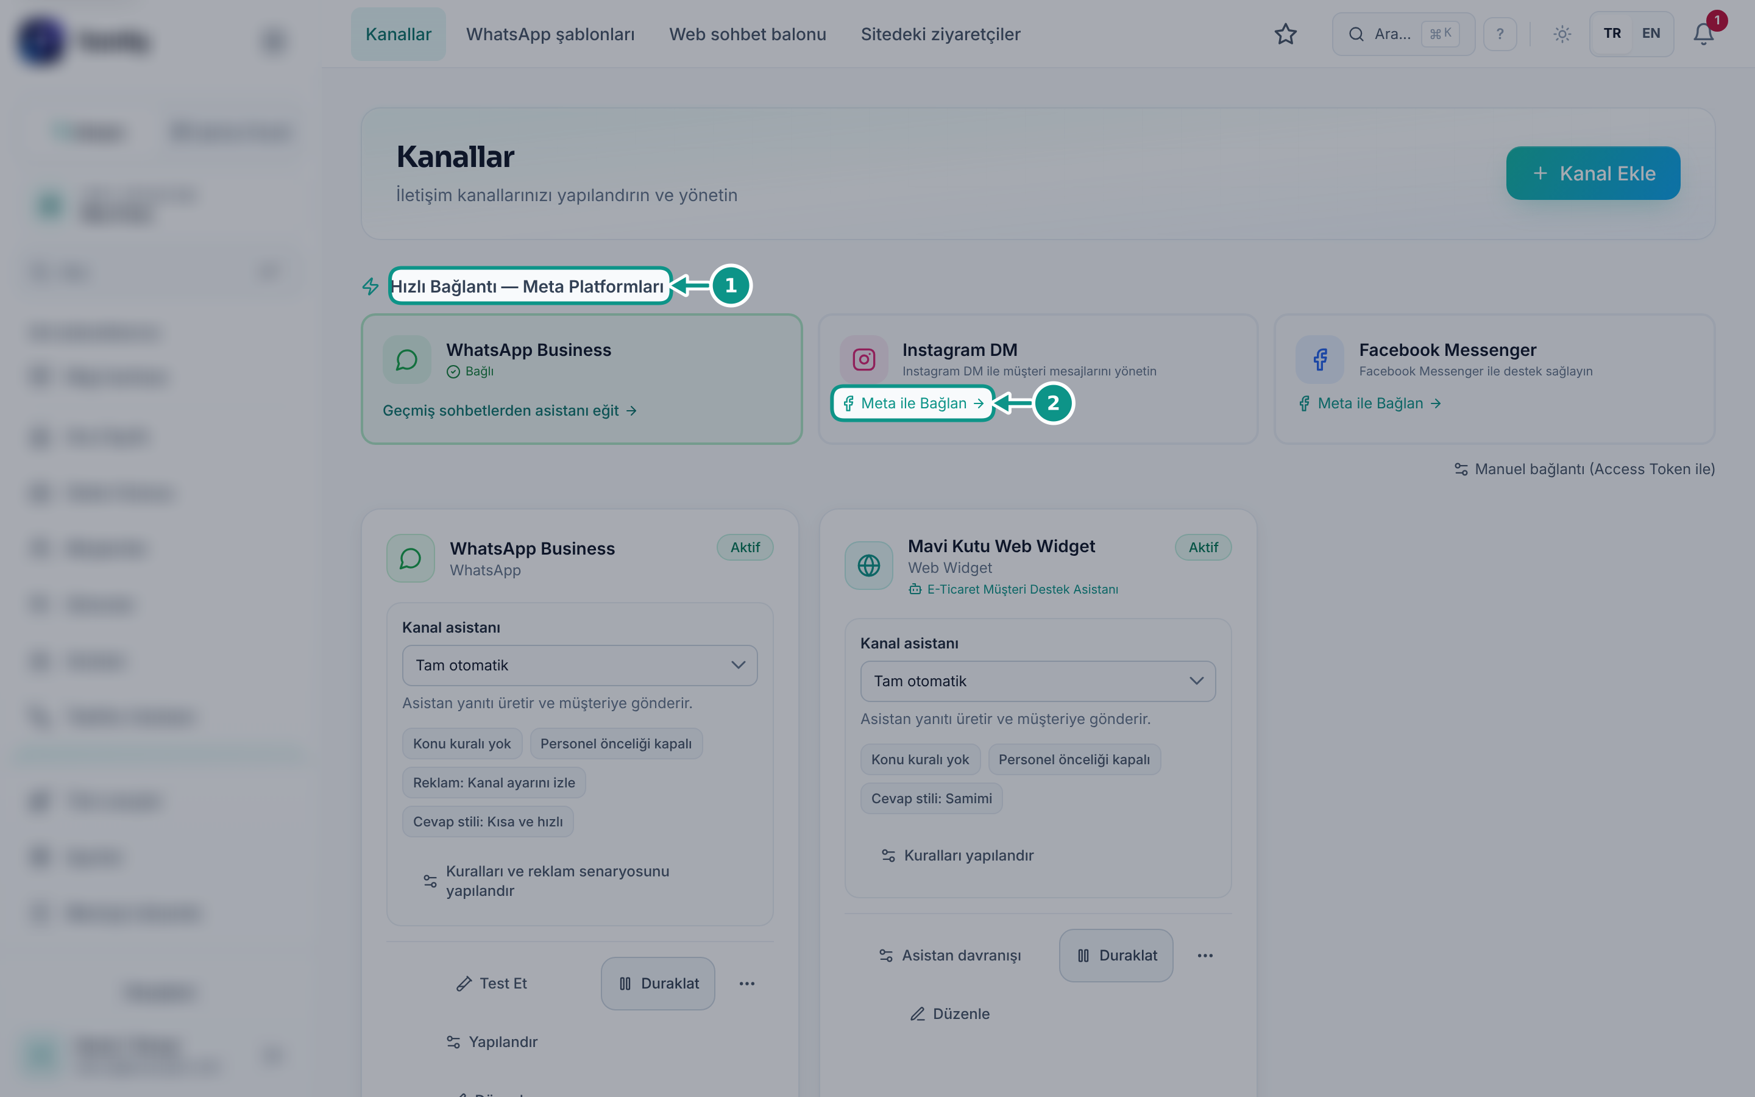Image resolution: width=1755 pixels, height=1097 pixels.
Task: Open Mavi Kutu Kanal asistanı dropdown
Action: pyautogui.click(x=1038, y=681)
